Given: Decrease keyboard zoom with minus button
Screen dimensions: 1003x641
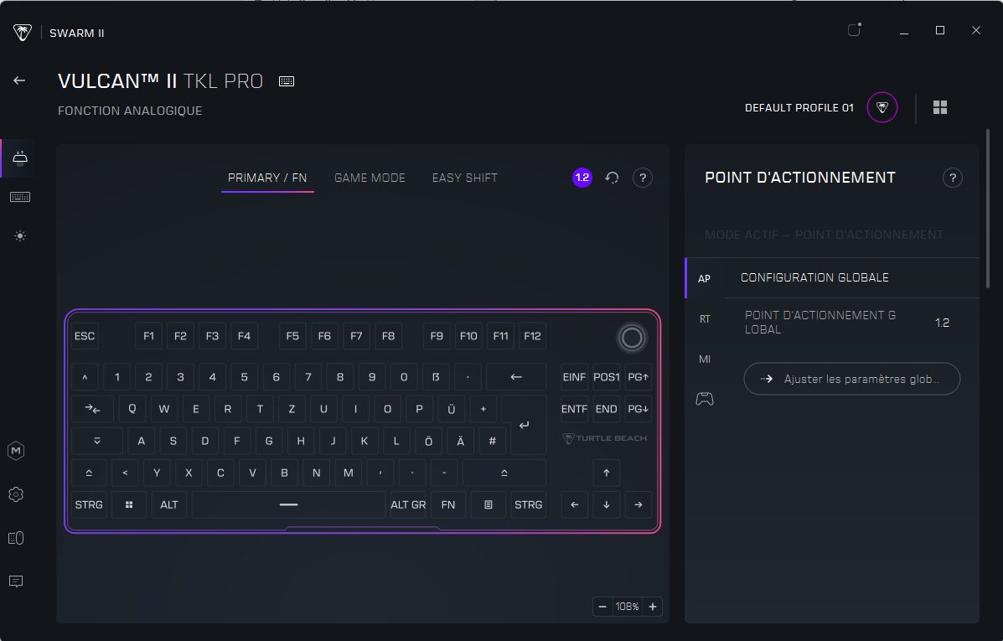Looking at the screenshot, I should pos(602,607).
